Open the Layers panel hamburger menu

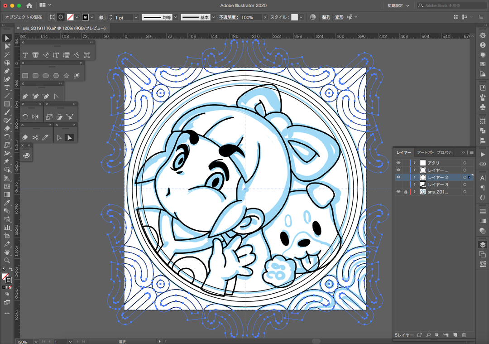tap(471, 152)
